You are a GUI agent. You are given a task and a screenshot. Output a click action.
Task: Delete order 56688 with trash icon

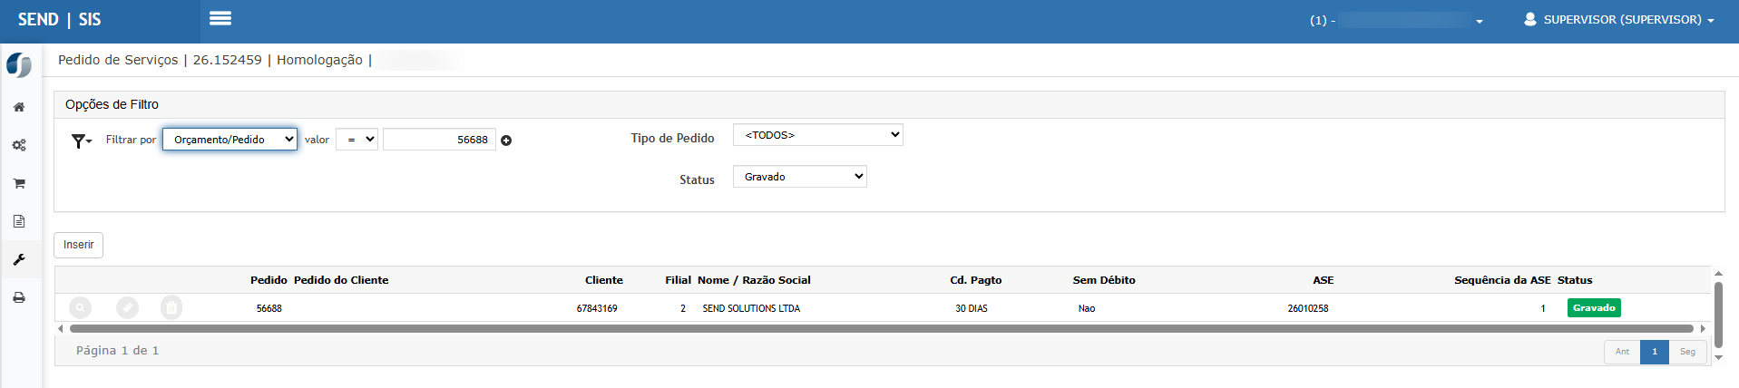tap(171, 308)
